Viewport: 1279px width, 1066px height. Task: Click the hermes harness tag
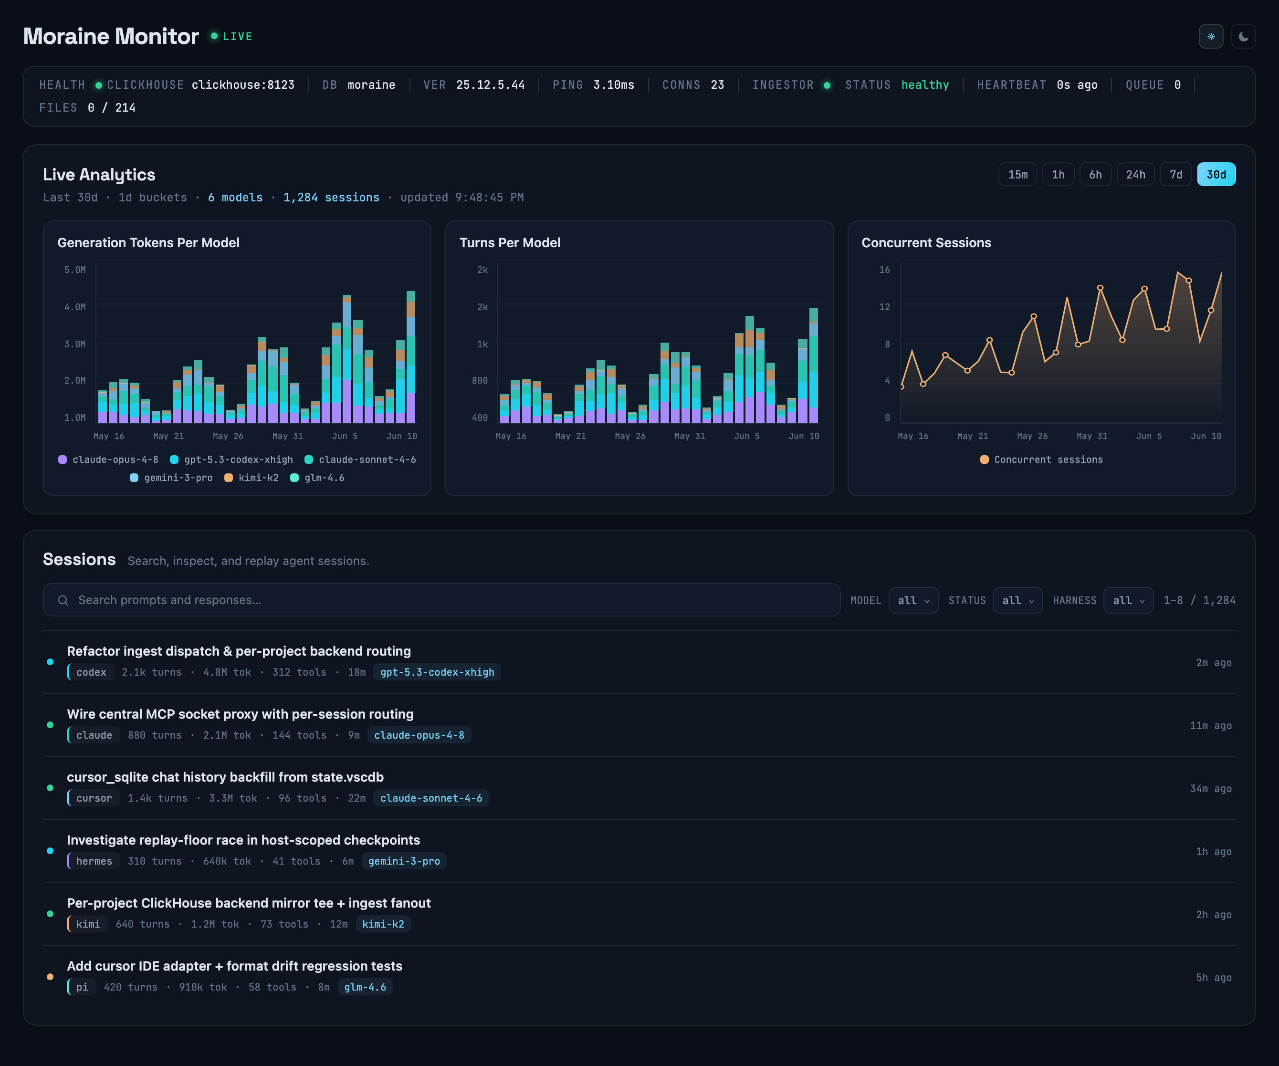tap(94, 861)
